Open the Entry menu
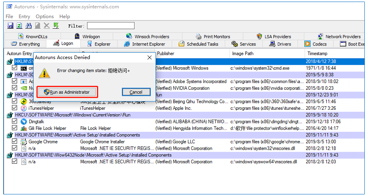 (x=24, y=16)
